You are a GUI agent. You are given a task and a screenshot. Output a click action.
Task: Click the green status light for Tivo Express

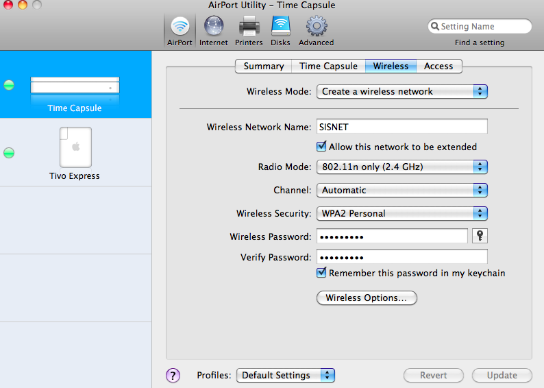pyautogui.click(x=9, y=153)
